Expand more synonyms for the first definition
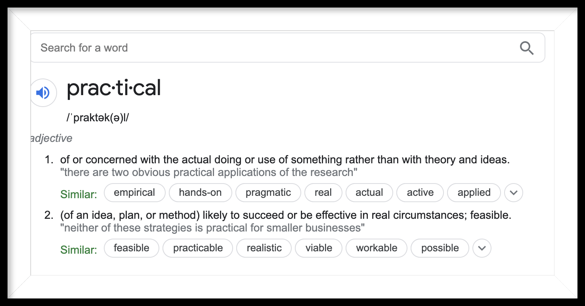585x306 pixels. [514, 193]
